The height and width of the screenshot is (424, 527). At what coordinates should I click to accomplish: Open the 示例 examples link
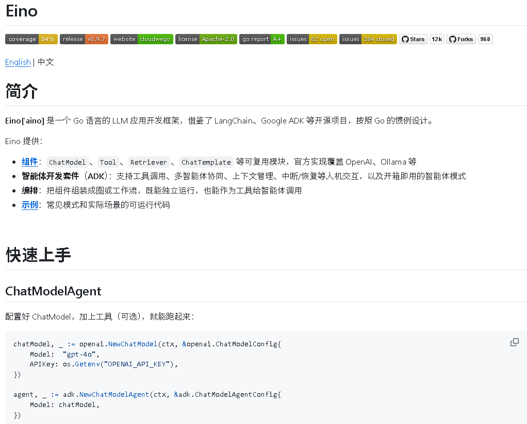pos(29,205)
